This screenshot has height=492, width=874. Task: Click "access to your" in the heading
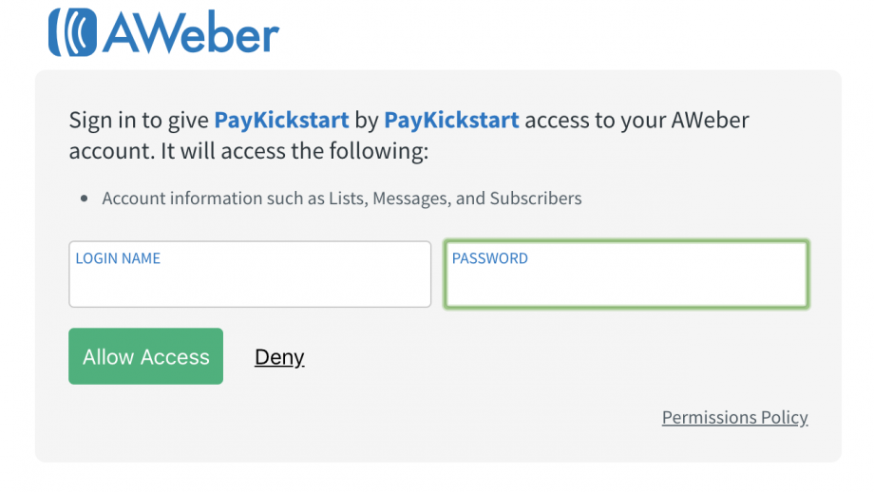[x=595, y=121]
